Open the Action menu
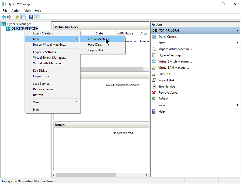This screenshot has width=241, height=184. point(16,11)
